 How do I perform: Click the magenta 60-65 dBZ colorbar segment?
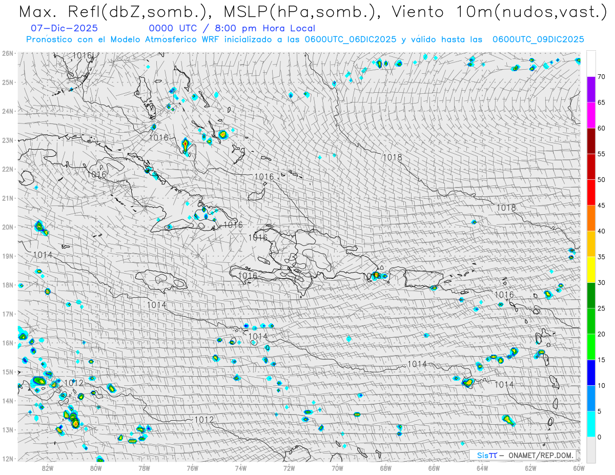coord(591,115)
